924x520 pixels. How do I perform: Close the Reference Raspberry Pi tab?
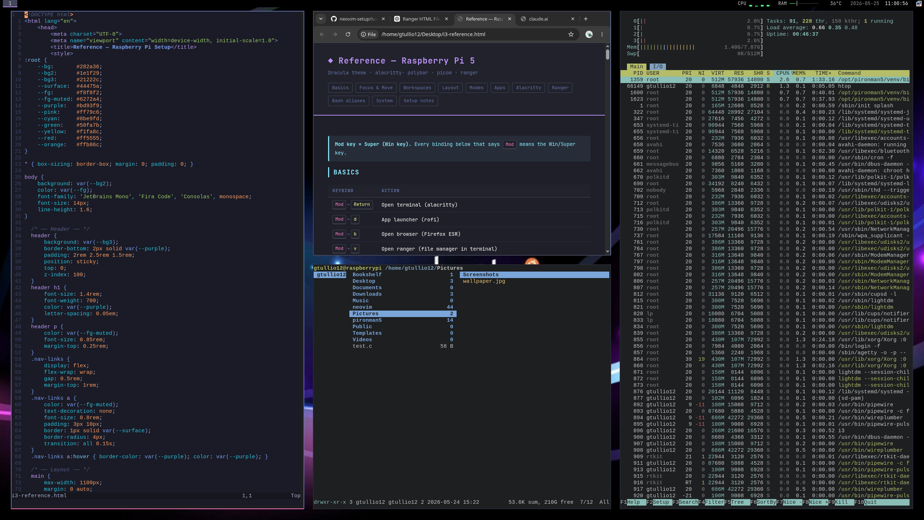(510, 19)
